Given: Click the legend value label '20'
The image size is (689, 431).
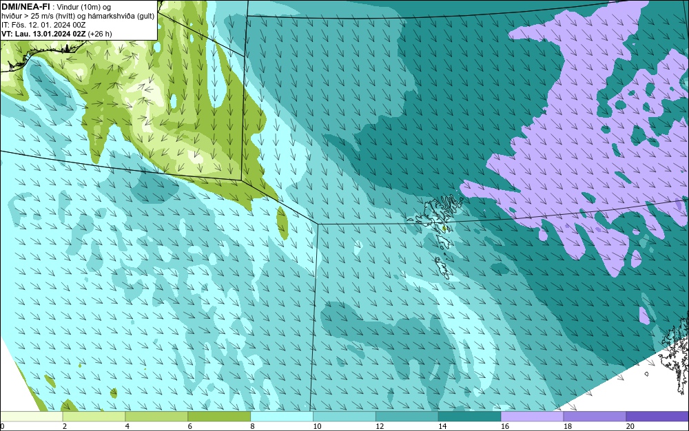Looking at the screenshot, I should click(x=630, y=426).
